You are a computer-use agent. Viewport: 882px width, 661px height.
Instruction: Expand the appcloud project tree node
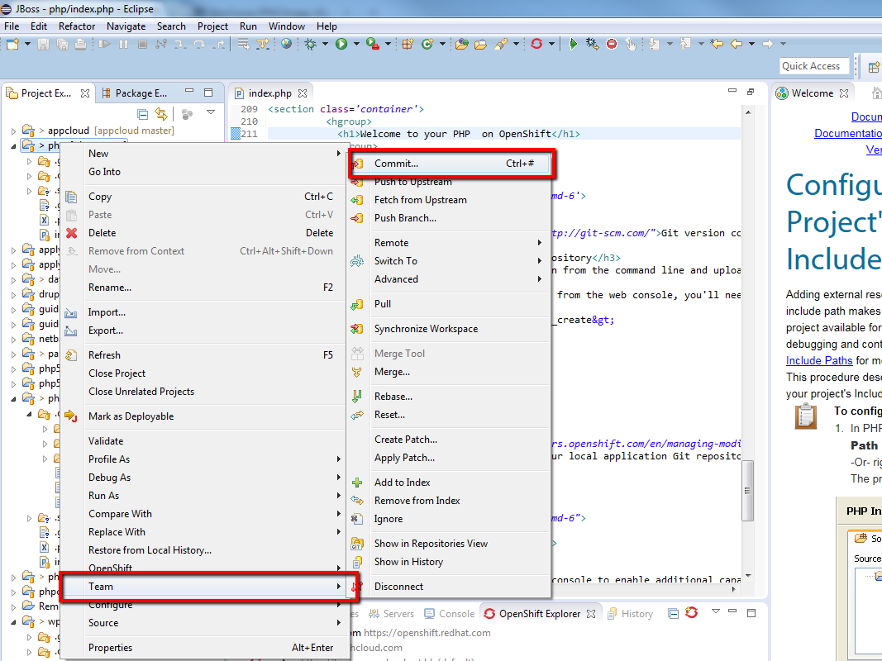14,131
